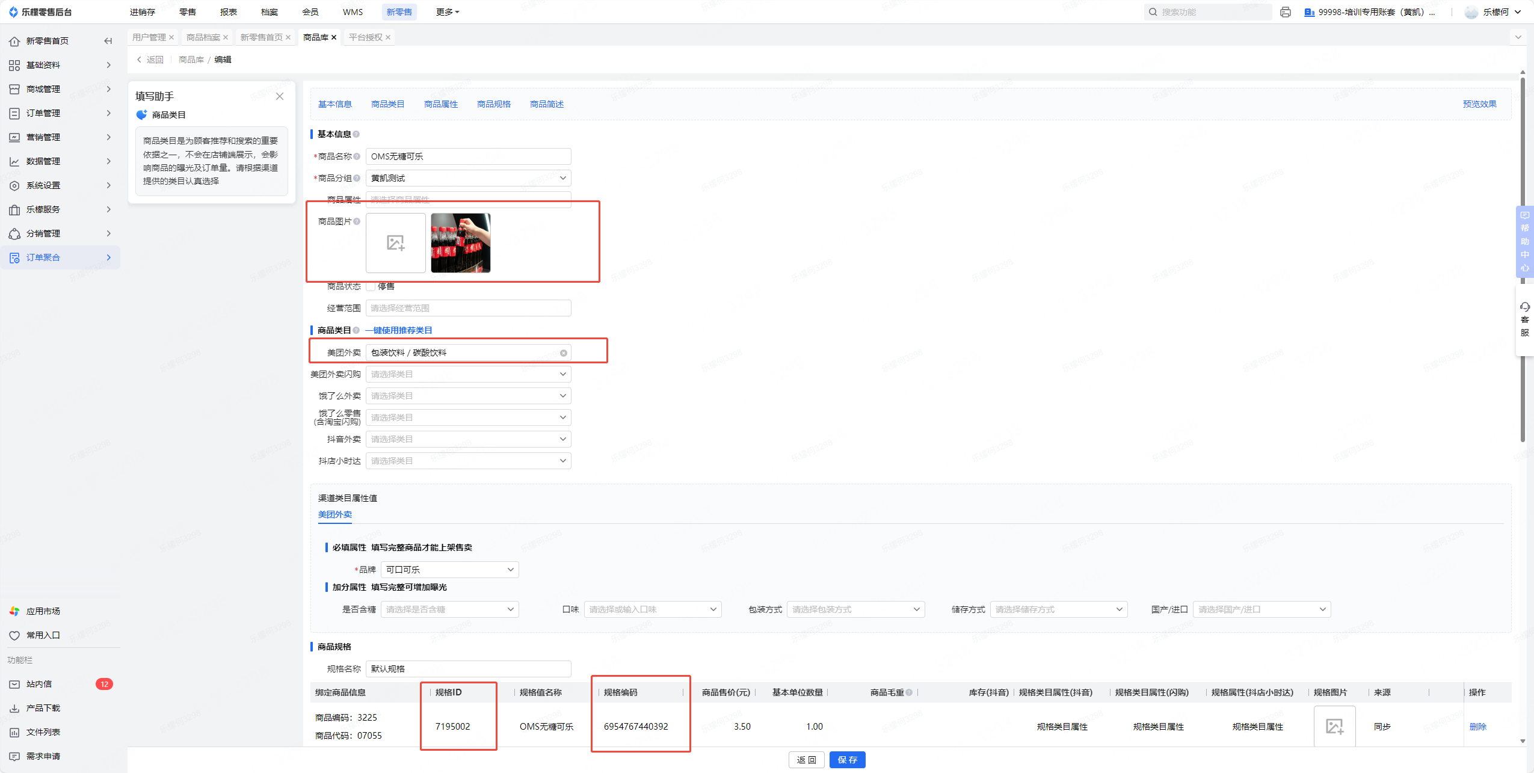Clear the 美团外卖 category selection
1534x773 pixels.
click(x=564, y=353)
